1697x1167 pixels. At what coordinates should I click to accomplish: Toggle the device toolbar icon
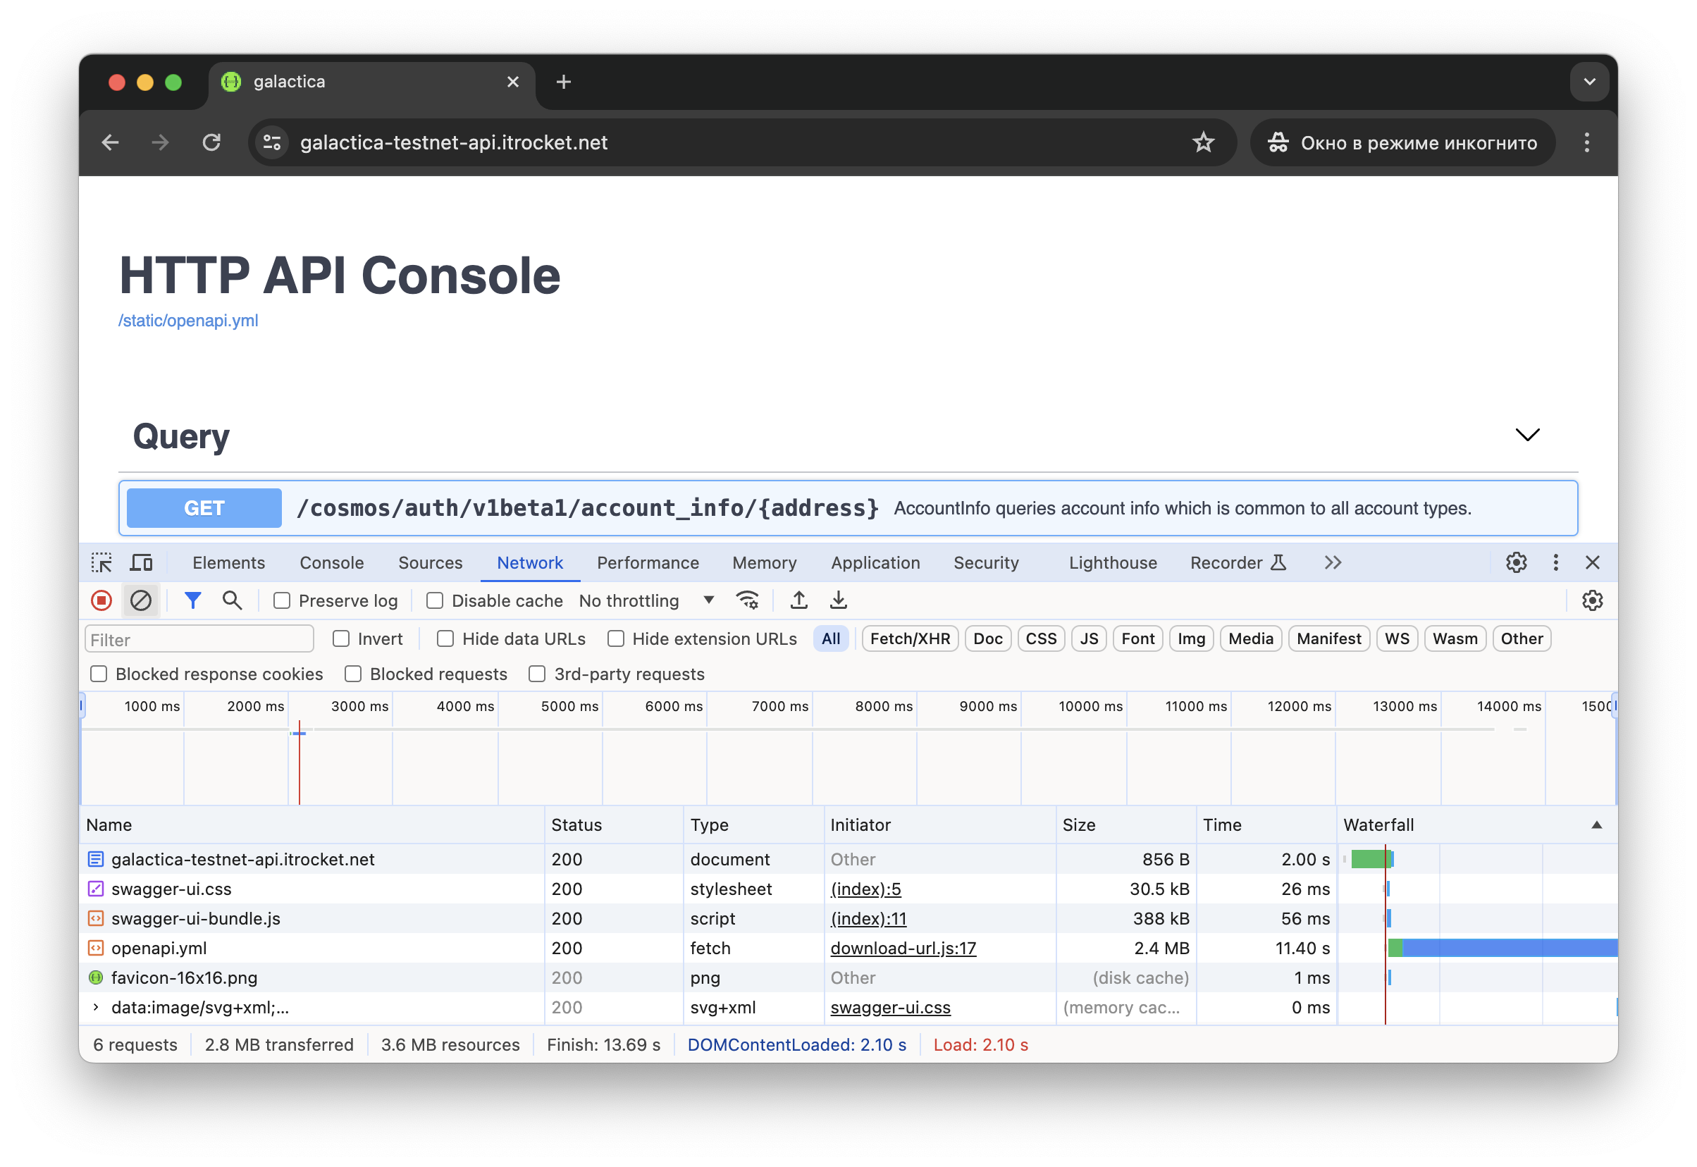point(141,562)
